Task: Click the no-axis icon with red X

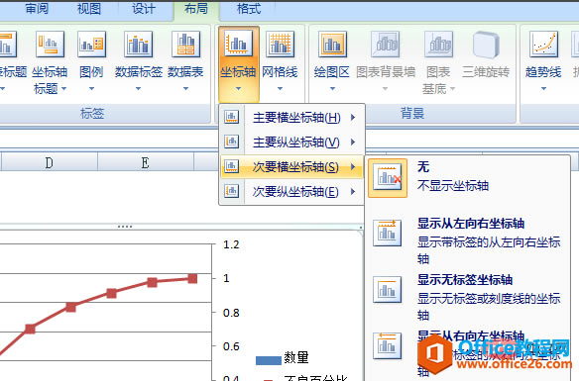Action: tap(388, 178)
